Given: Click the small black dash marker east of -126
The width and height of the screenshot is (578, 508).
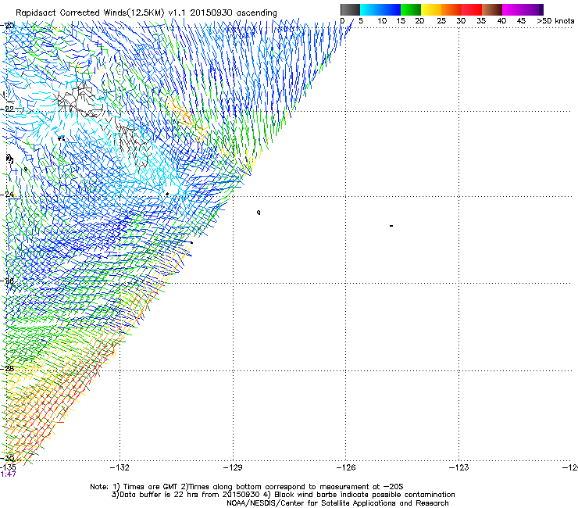Looking at the screenshot, I should [391, 226].
